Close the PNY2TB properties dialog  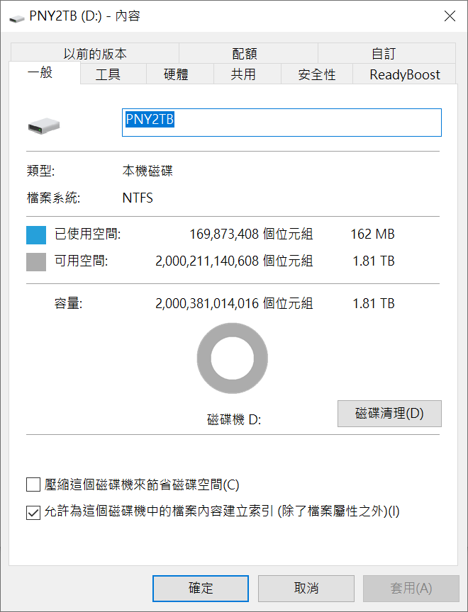coord(449,16)
